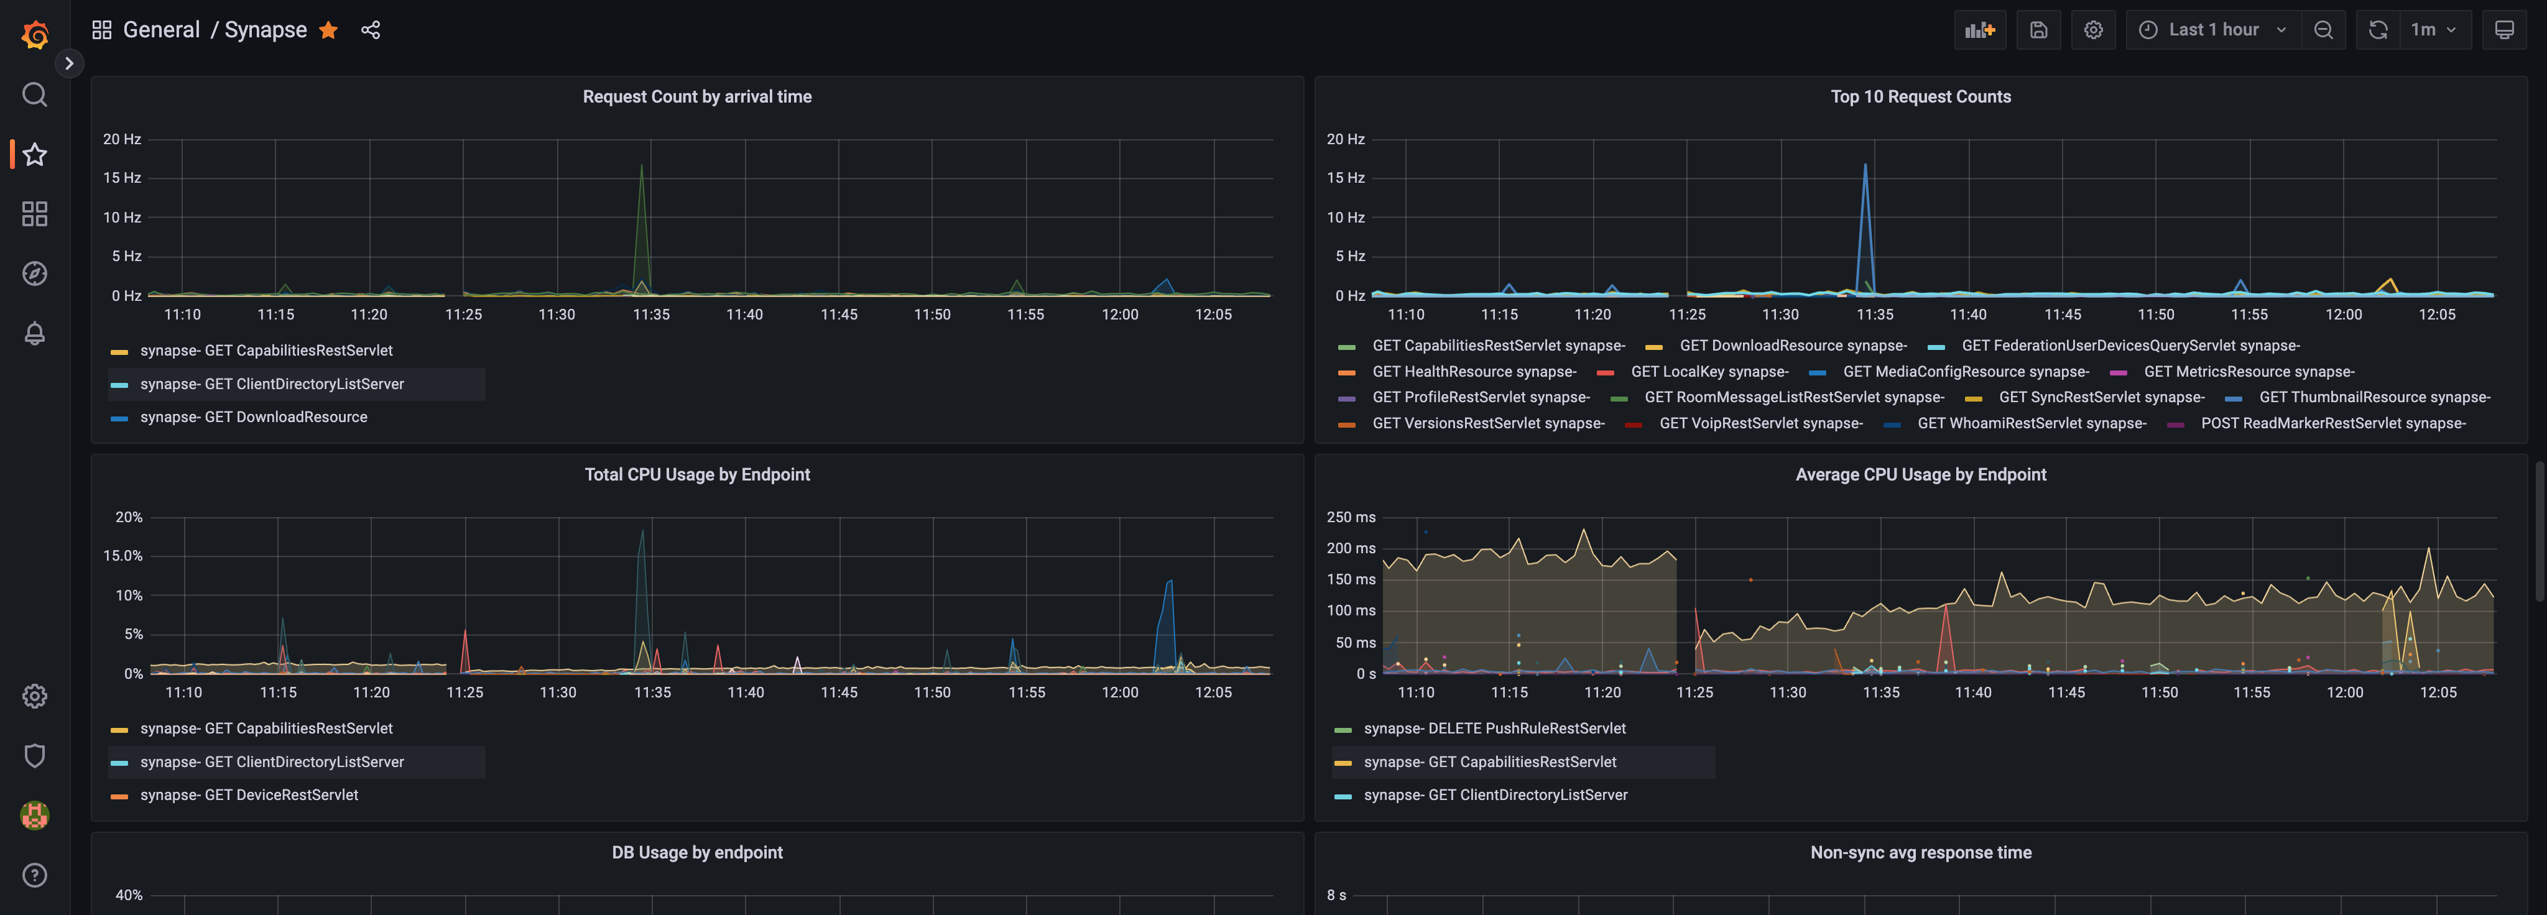This screenshot has height=915, width=2547.
Task: Unstar the Synapse dashboard
Action: pyautogui.click(x=327, y=30)
